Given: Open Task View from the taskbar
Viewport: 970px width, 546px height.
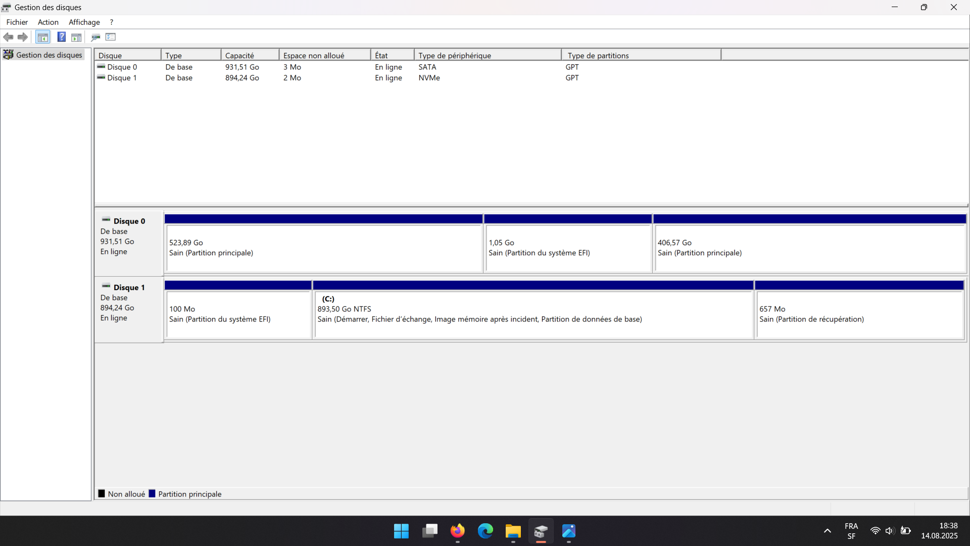Looking at the screenshot, I should click(x=430, y=531).
